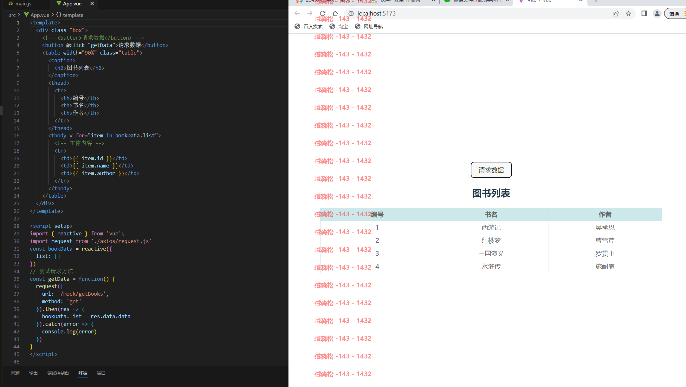
Task: Click the @click="getData" button code line
Action: coord(105,45)
